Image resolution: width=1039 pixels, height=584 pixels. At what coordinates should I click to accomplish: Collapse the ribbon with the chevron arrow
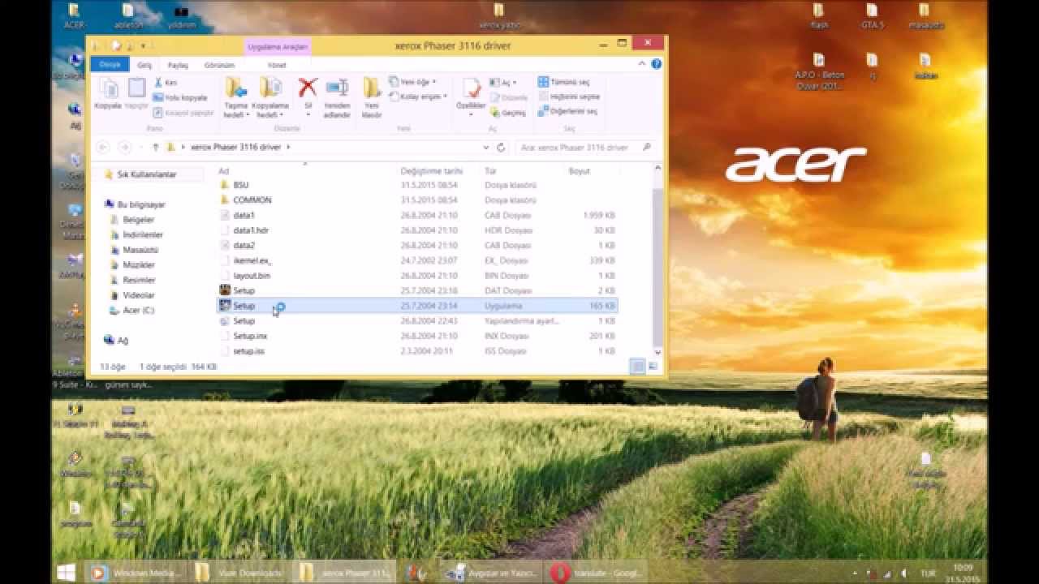642,64
